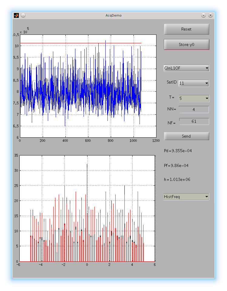Click the Pd=9.355e-04 readout text

(177, 151)
